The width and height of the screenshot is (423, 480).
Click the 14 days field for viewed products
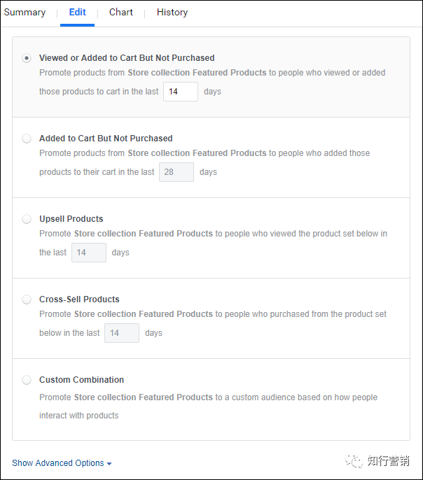(x=181, y=92)
